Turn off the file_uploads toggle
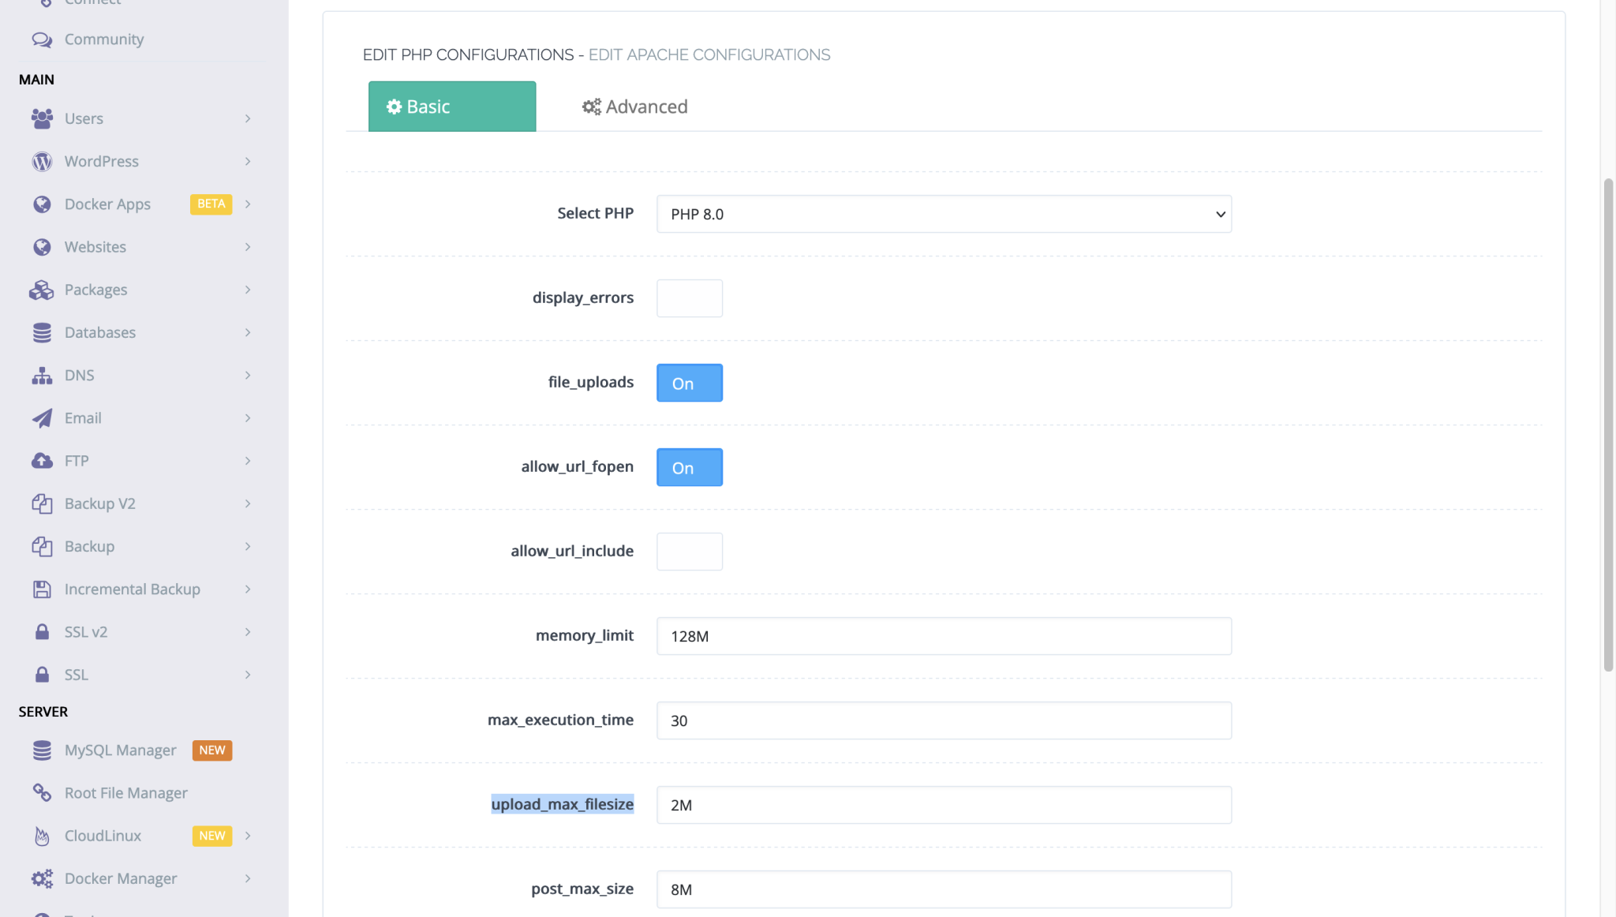 click(689, 383)
